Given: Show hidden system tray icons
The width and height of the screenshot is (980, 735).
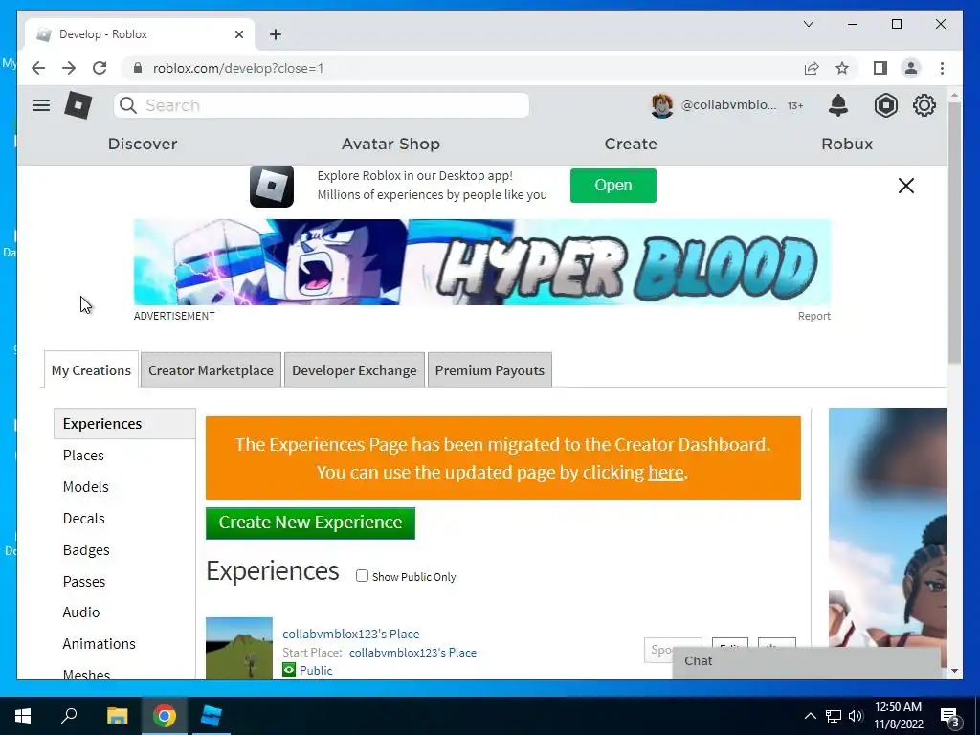Looking at the screenshot, I should (810, 716).
